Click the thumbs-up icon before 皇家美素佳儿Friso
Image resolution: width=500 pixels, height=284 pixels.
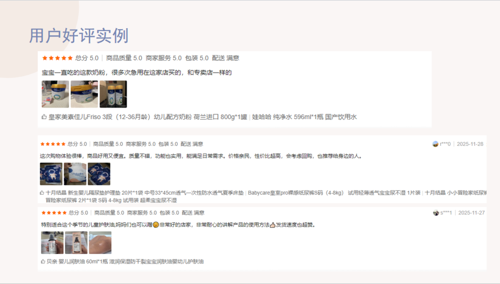point(44,117)
